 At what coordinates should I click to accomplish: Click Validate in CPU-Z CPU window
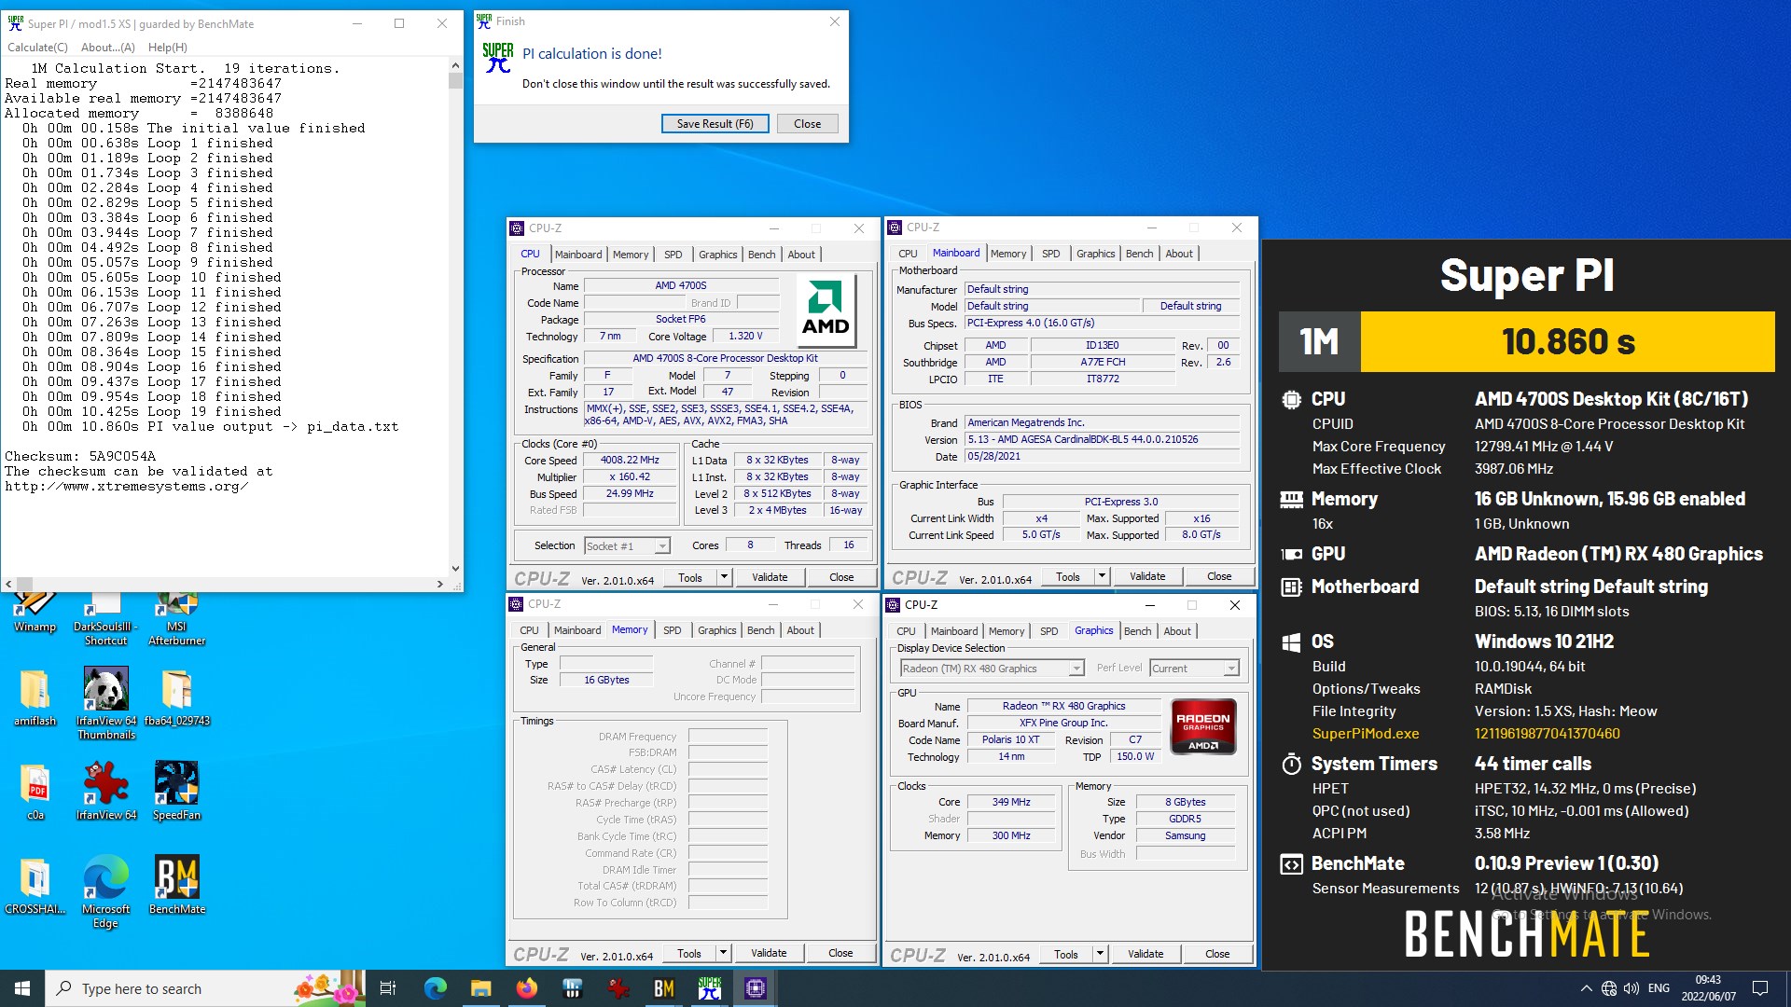pyautogui.click(x=770, y=577)
